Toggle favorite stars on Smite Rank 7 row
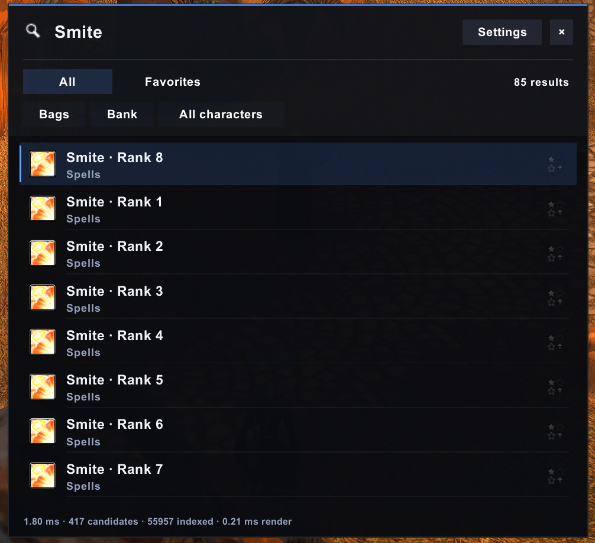The image size is (595, 543). click(x=555, y=476)
